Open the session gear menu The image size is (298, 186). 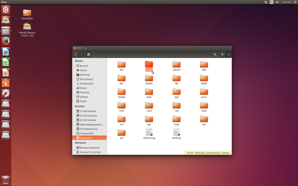(x=295, y=2)
